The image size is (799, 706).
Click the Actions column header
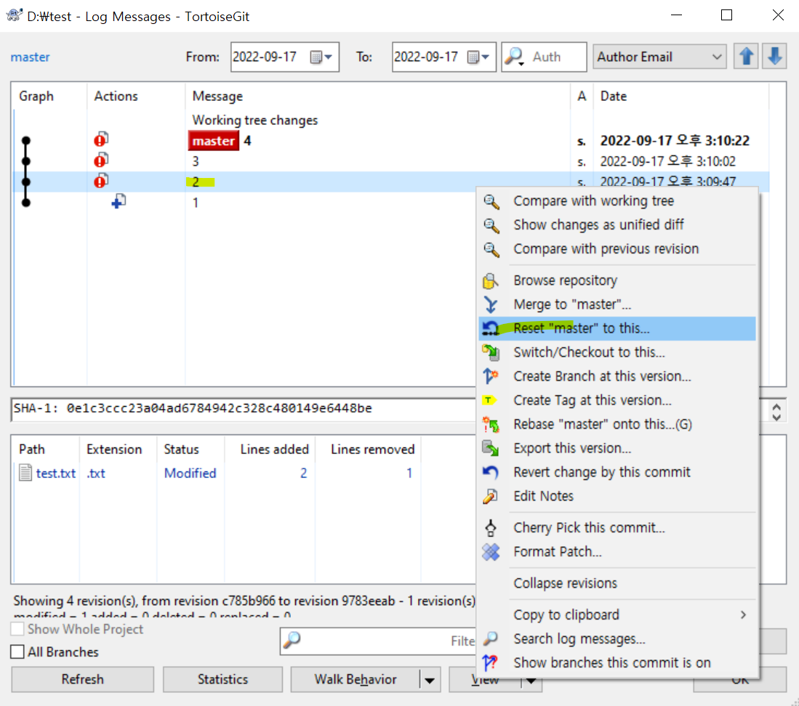click(x=136, y=96)
